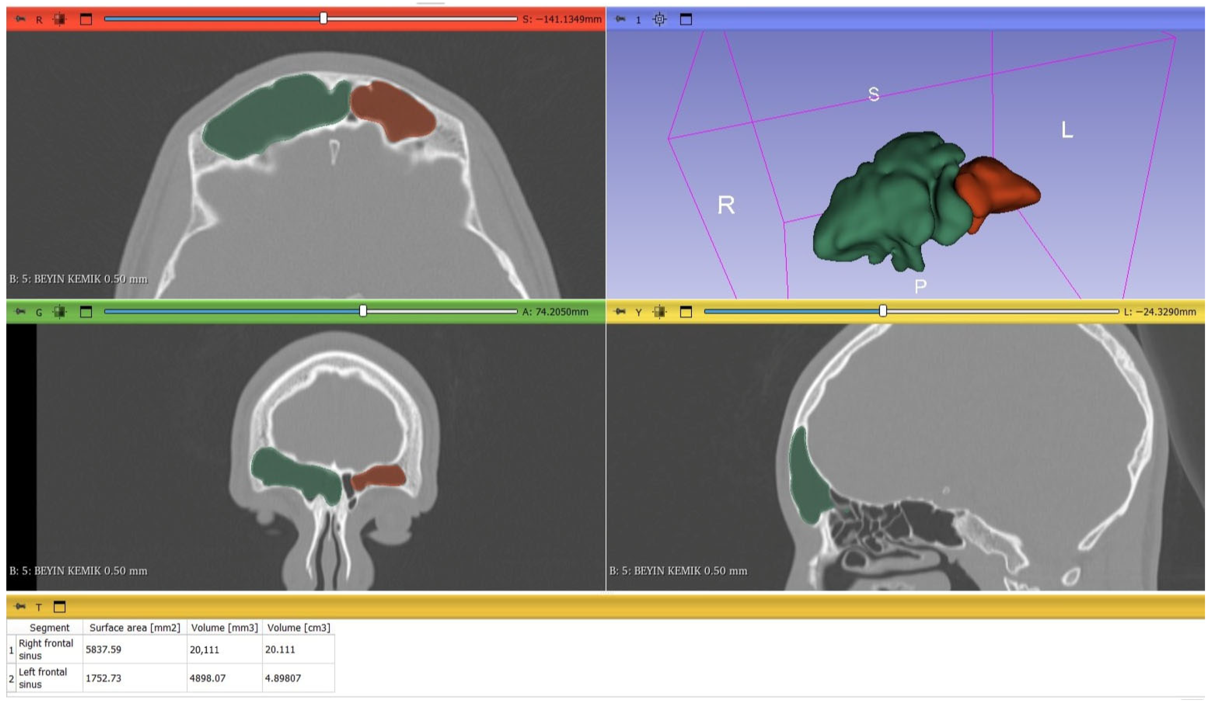The image size is (1213, 705).
Task: Toggle slice linking in Green slice view
Action: (x=60, y=312)
